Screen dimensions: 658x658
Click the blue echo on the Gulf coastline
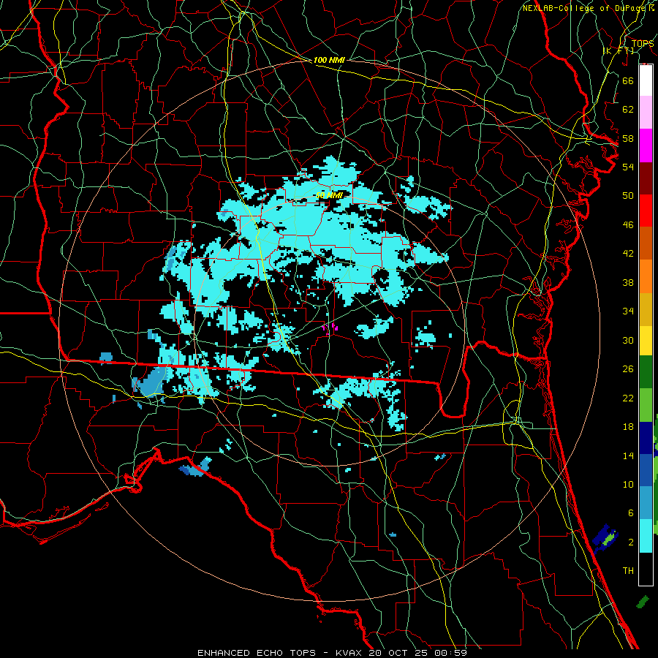click(x=195, y=467)
